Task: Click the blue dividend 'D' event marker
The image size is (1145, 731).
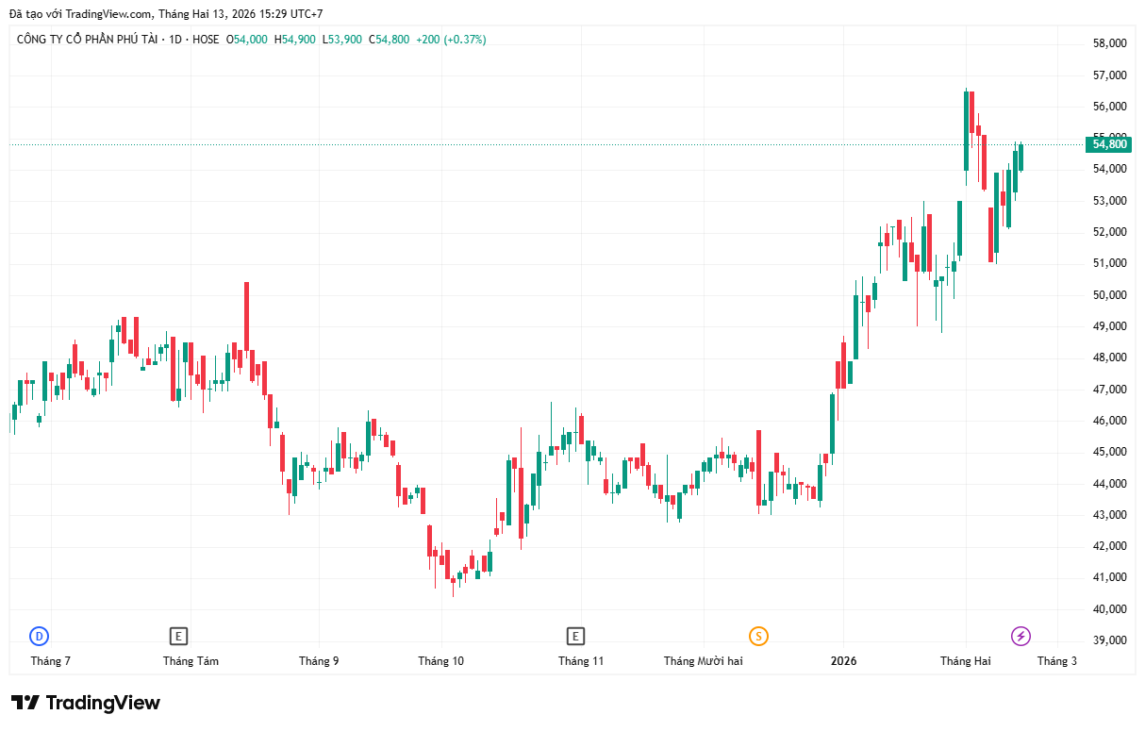Action: (39, 637)
